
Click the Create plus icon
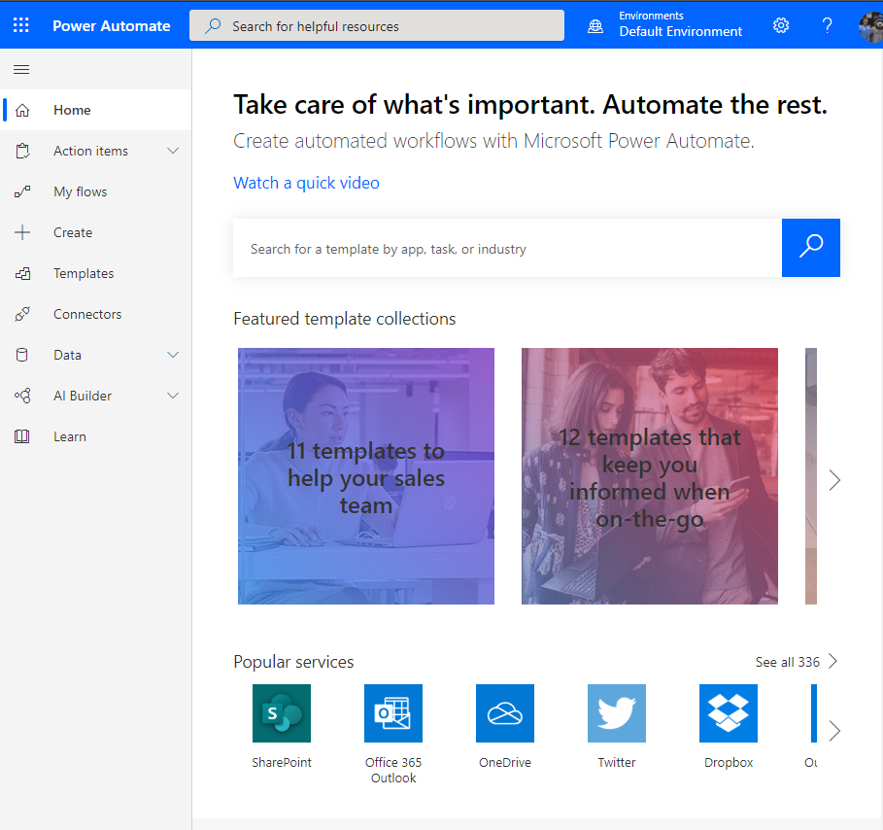point(23,232)
